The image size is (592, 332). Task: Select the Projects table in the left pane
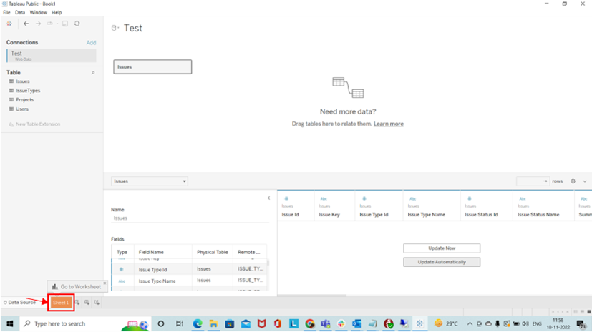[24, 100]
